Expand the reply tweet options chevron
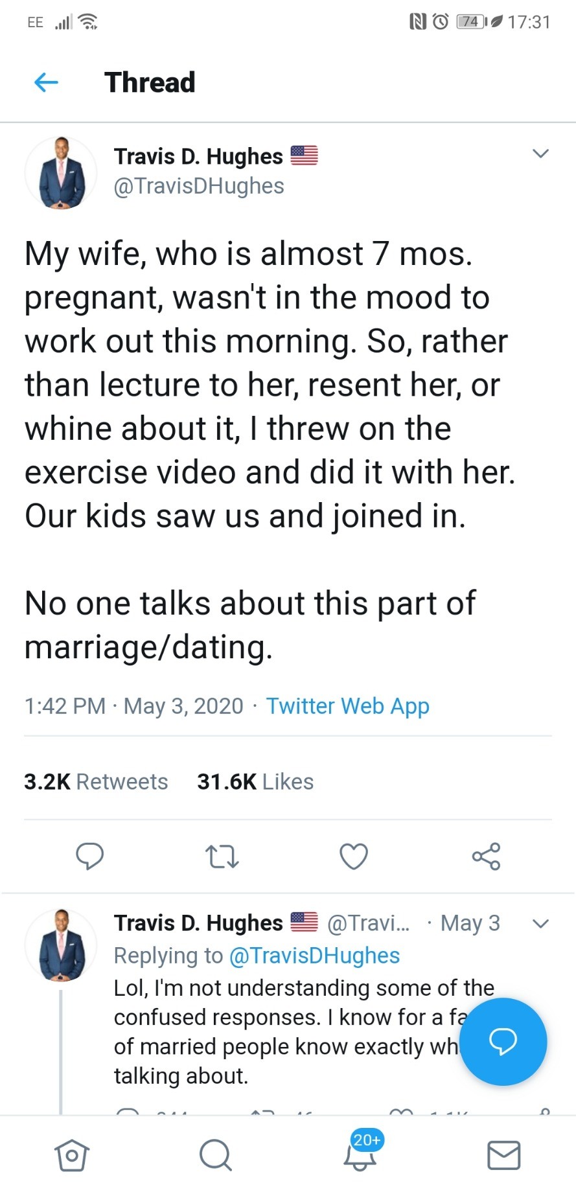 540,923
